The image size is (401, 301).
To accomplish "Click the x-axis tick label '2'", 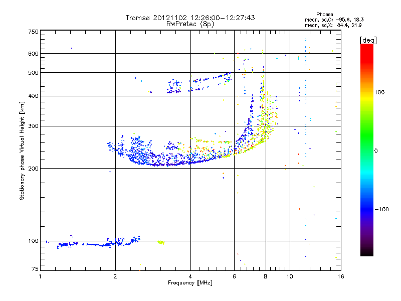I will (x=115, y=276).
